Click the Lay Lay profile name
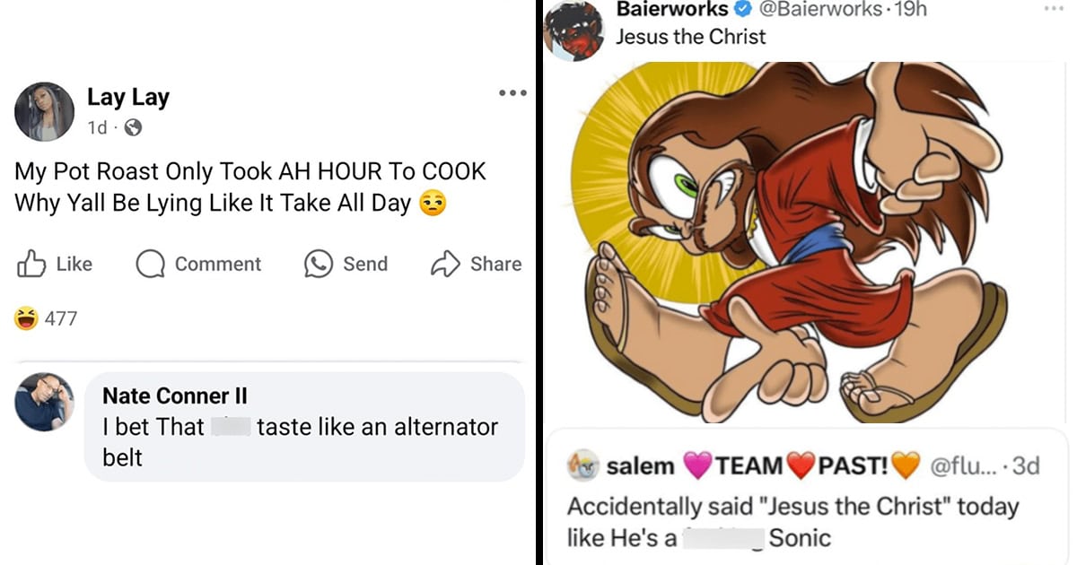 tap(128, 98)
